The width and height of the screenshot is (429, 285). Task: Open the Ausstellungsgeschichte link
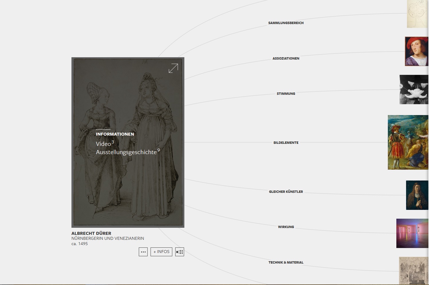coord(128,152)
